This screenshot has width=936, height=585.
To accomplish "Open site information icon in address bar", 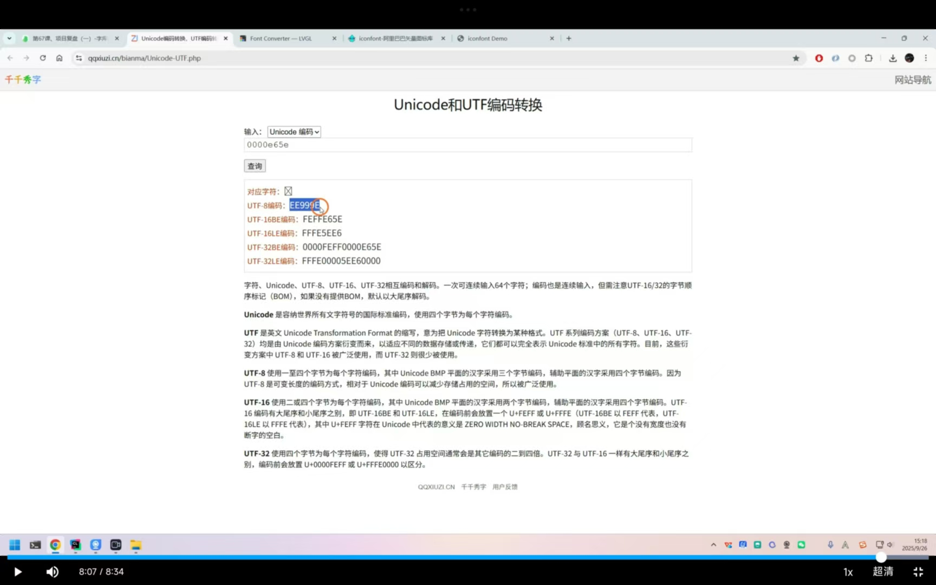I will click(x=79, y=58).
